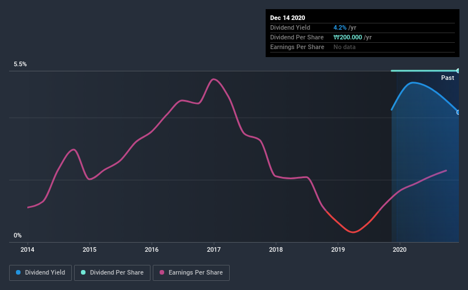Screen dimensions: 468x290
Task: Toggle the Dividend Yield legend button
Action: click(40, 273)
